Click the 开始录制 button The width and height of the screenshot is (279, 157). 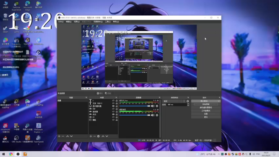(205, 104)
